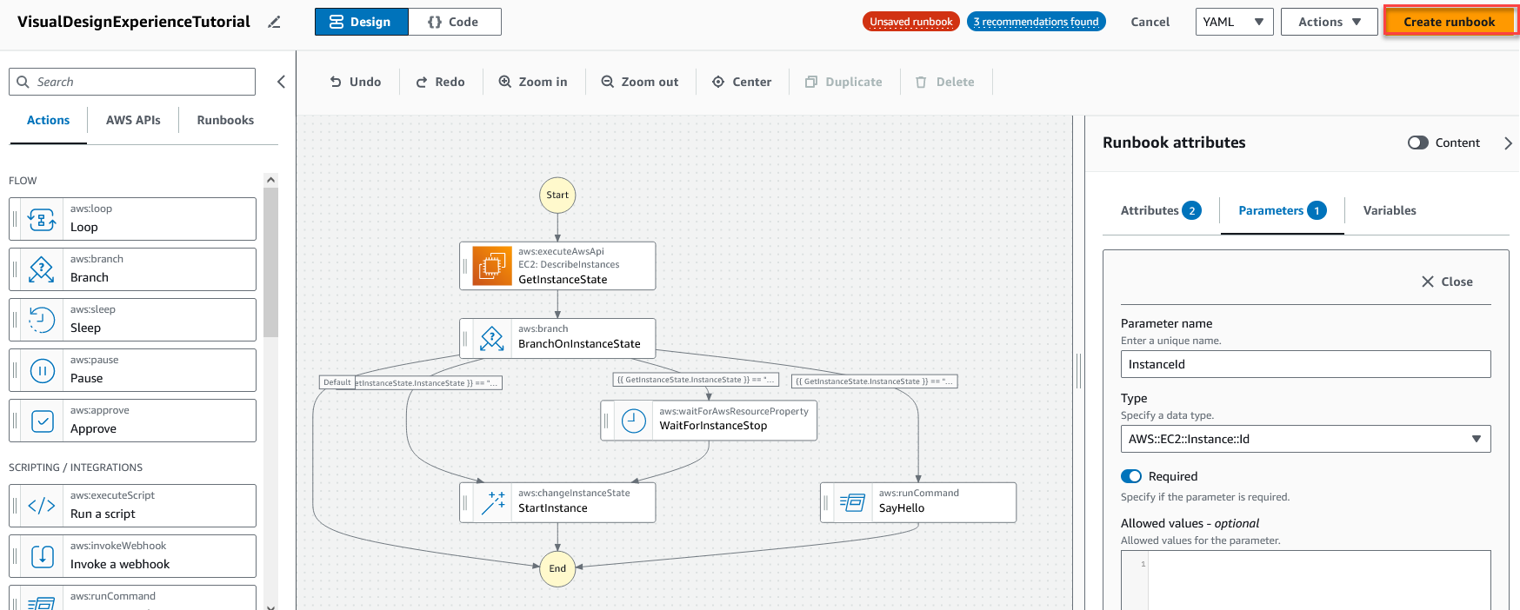Open the Type data type dropdown
Viewport: 1520px width, 610px height.
tap(1304, 439)
